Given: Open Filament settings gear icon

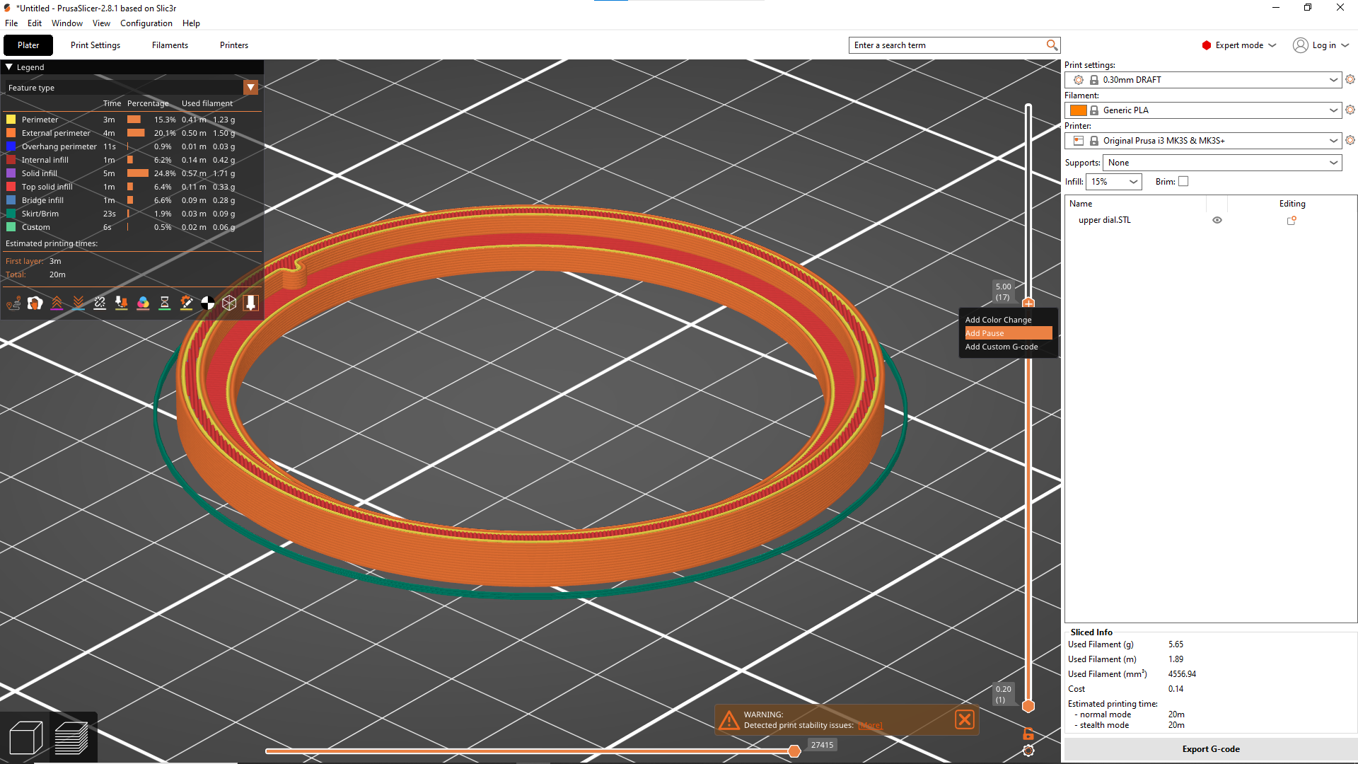Looking at the screenshot, I should [1350, 110].
